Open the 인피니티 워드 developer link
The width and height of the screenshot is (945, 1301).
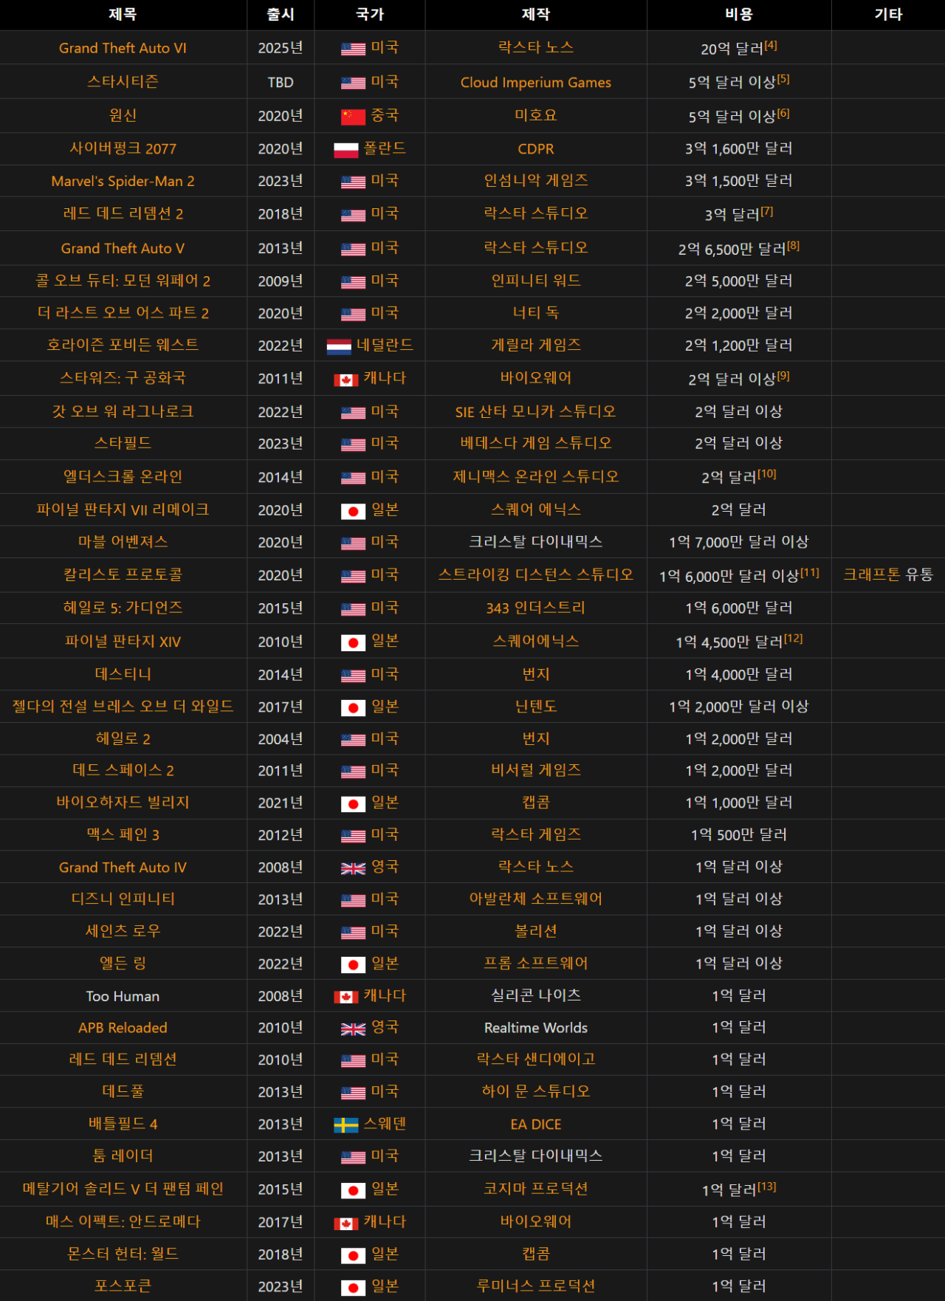tap(536, 281)
